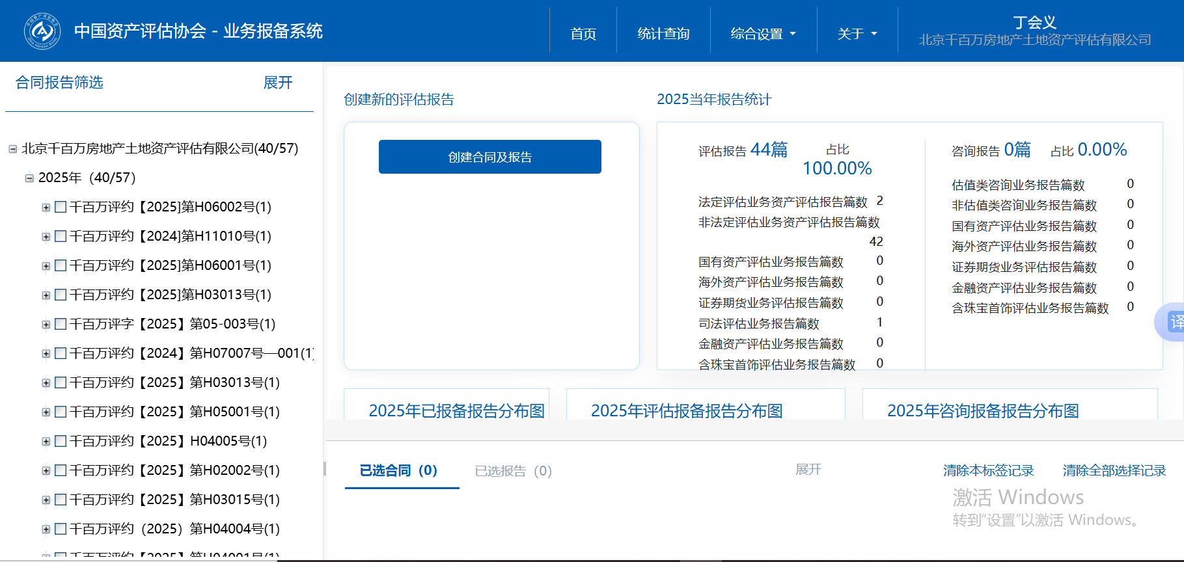Check the box for 【2024]第H11010号

(x=61, y=236)
